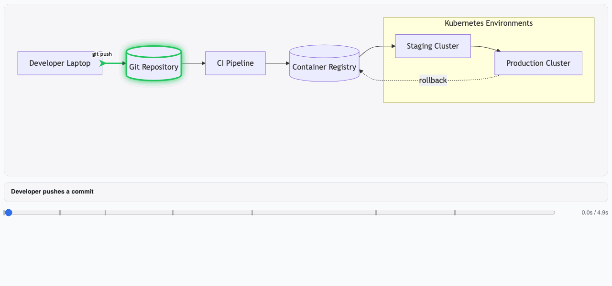The width and height of the screenshot is (612, 286).
Task: Click the CI Pipeline node
Action: pyautogui.click(x=235, y=63)
